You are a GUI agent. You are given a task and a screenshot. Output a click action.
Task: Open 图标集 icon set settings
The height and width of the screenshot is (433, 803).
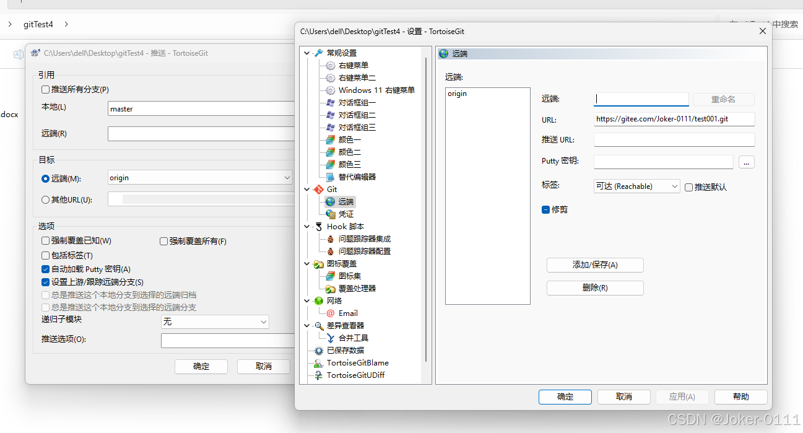(331, 276)
